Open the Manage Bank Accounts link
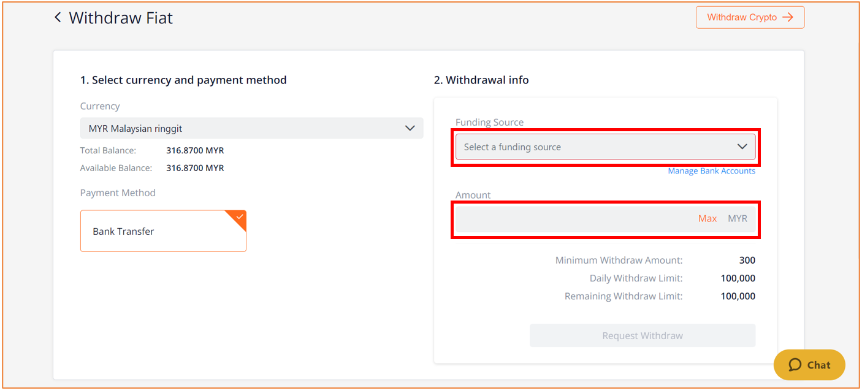 click(711, 171)
